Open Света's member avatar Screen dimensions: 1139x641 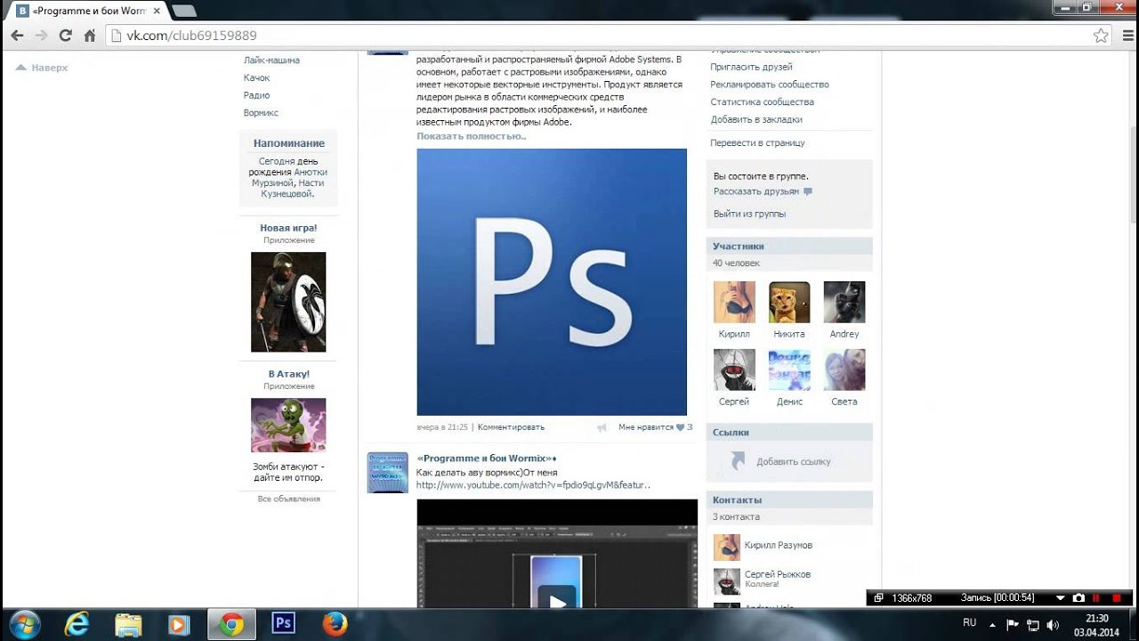(844, 369)
